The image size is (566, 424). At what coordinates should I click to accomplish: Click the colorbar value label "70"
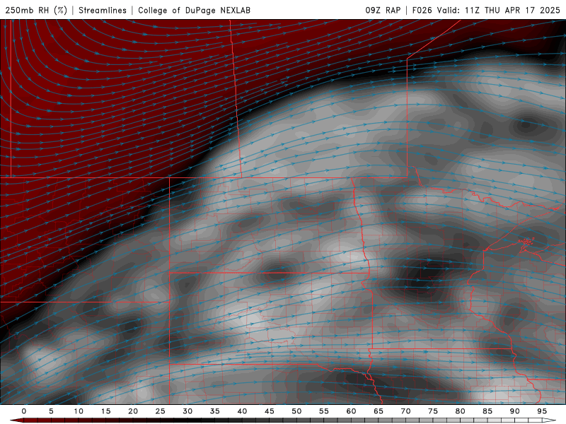click(405, 411)
